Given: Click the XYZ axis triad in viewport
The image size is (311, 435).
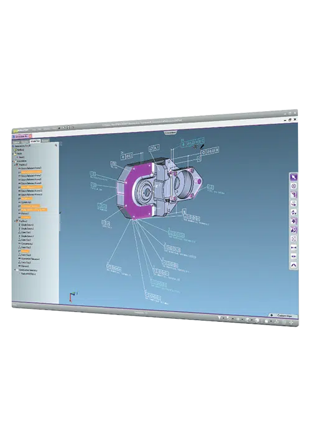Looking at the screenshot, I should pyautogui.click(x=73, y=296).
